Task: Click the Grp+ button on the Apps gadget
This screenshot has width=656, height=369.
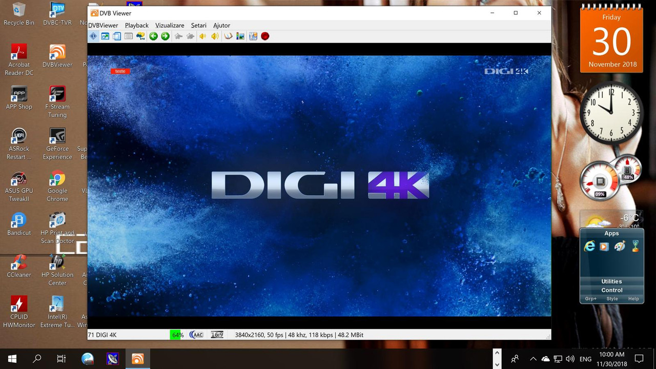Action: pos(590,298)
